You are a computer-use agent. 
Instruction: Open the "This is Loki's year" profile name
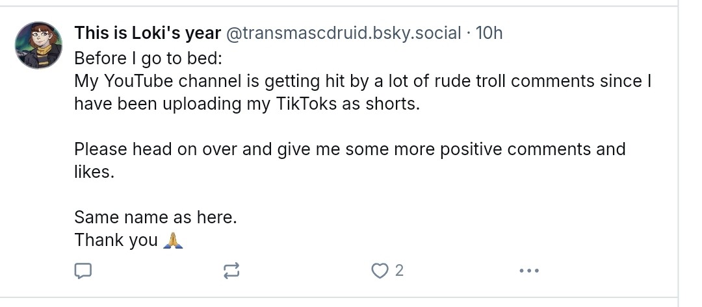148,33
